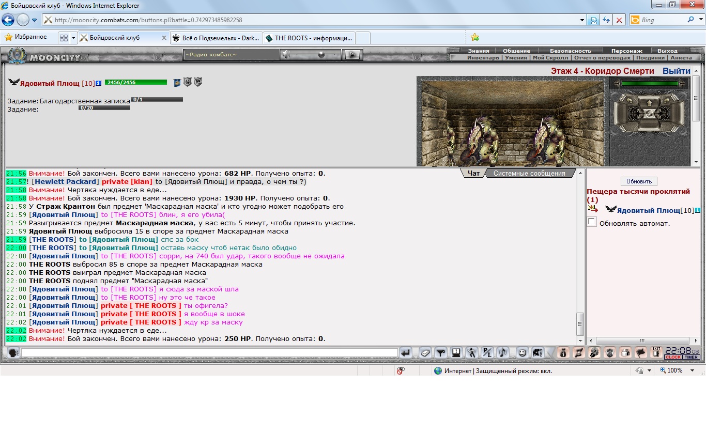Open Умения submenu link
The image size is (706, 434).
tap(516, 58)
